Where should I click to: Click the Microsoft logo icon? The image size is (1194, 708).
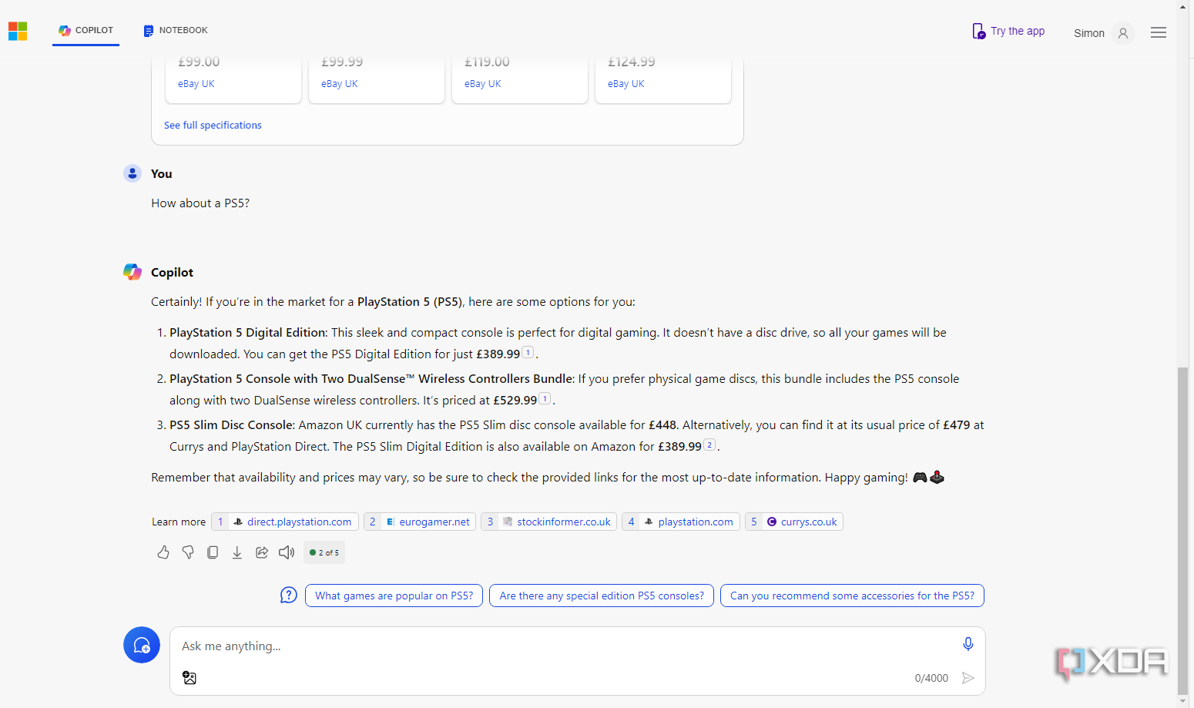click(18, 32)
